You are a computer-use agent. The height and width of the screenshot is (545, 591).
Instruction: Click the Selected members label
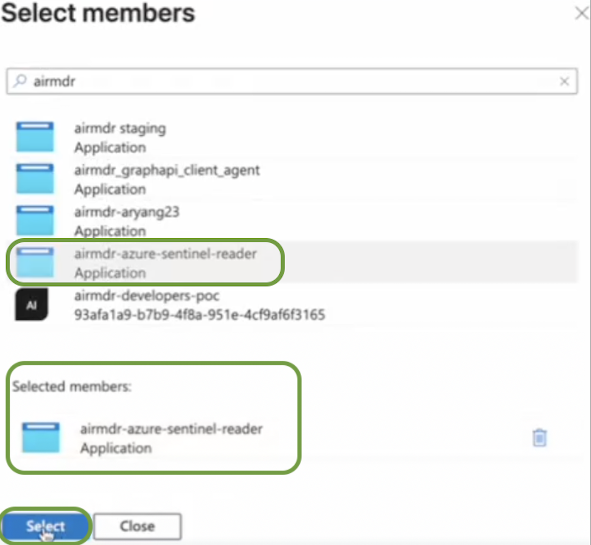[x=72, y=386]
